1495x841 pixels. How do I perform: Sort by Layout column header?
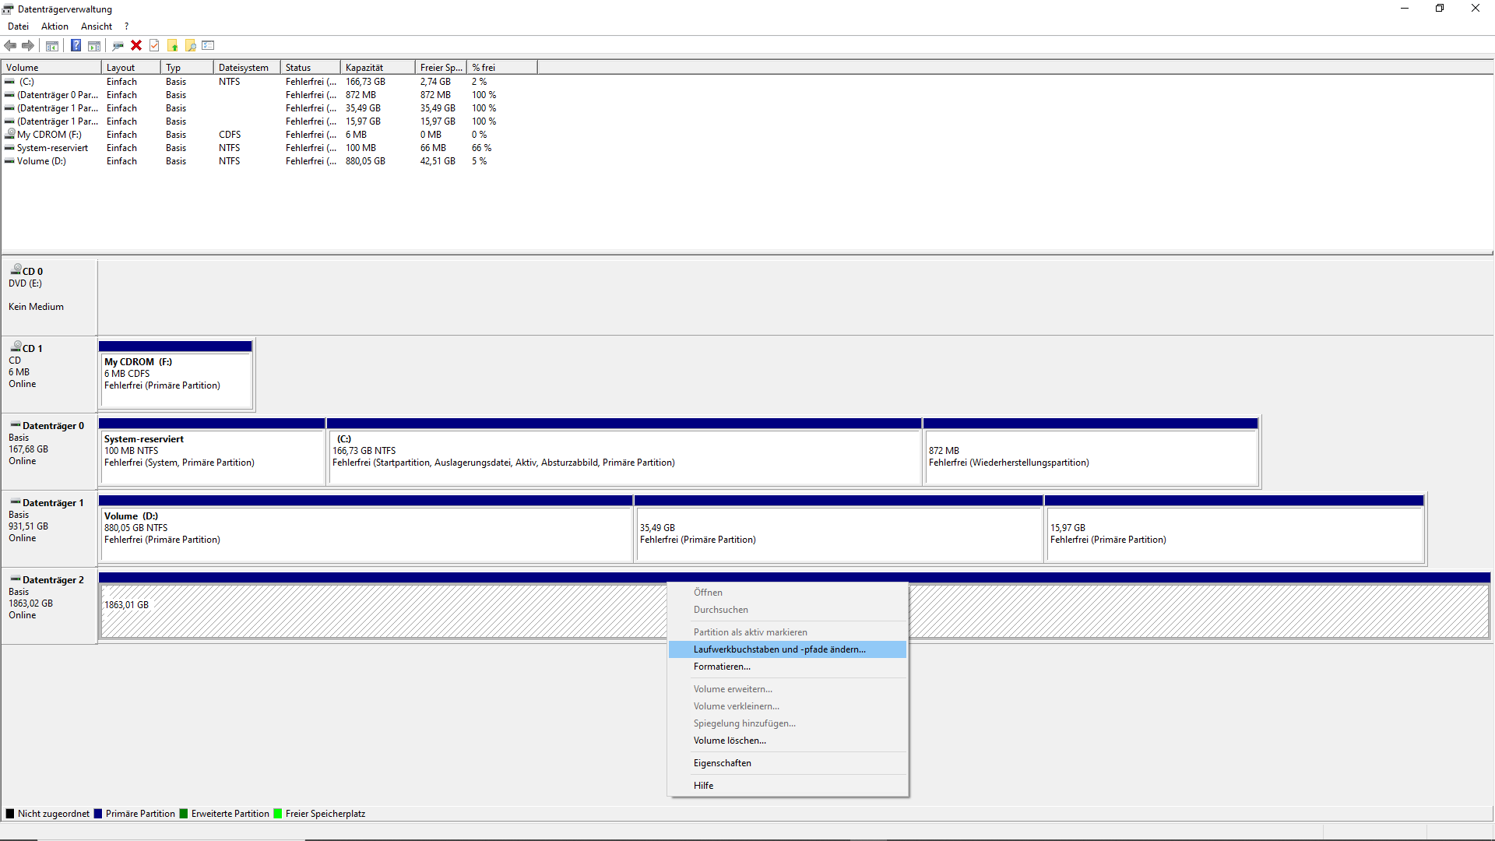131,68
